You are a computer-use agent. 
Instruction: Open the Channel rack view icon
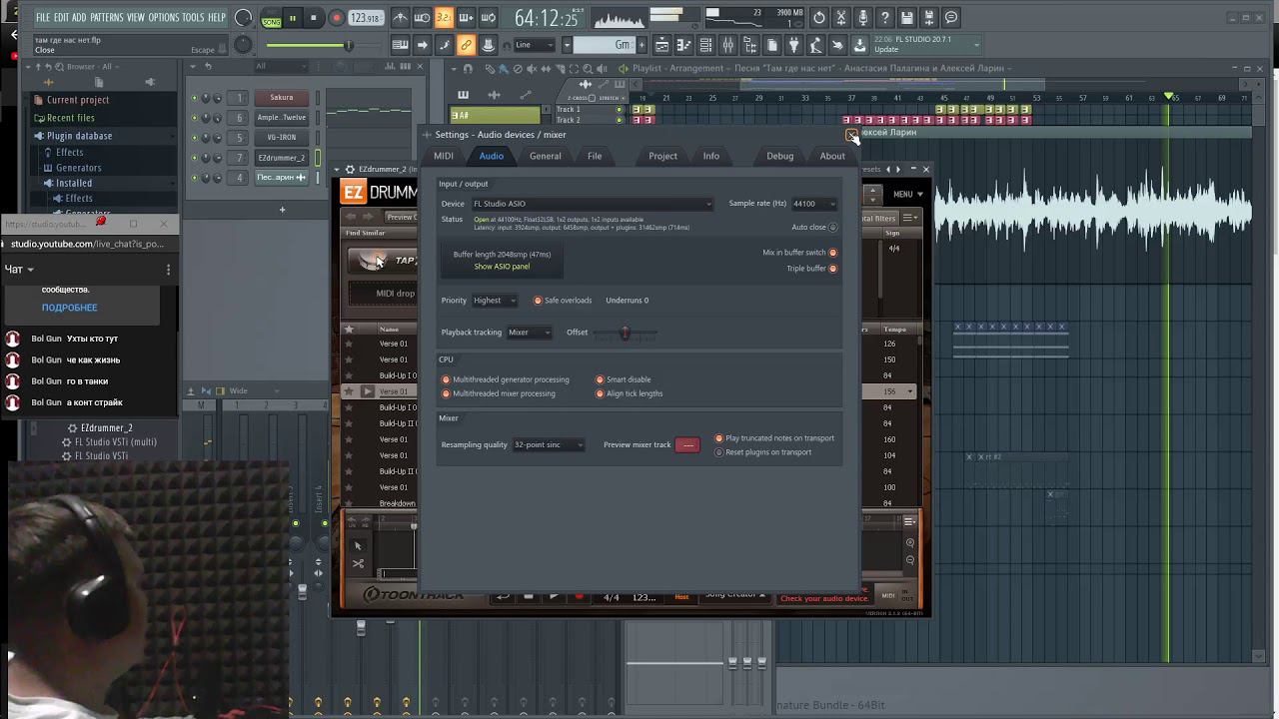pos(705,45)
